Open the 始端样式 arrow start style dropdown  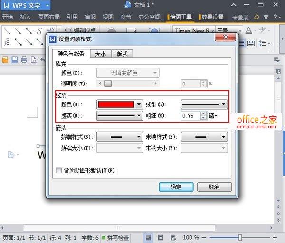click(x=120, y=137)
